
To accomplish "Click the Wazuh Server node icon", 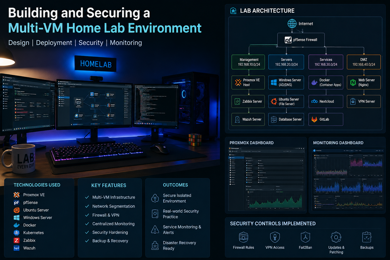I will pos(237,119).
